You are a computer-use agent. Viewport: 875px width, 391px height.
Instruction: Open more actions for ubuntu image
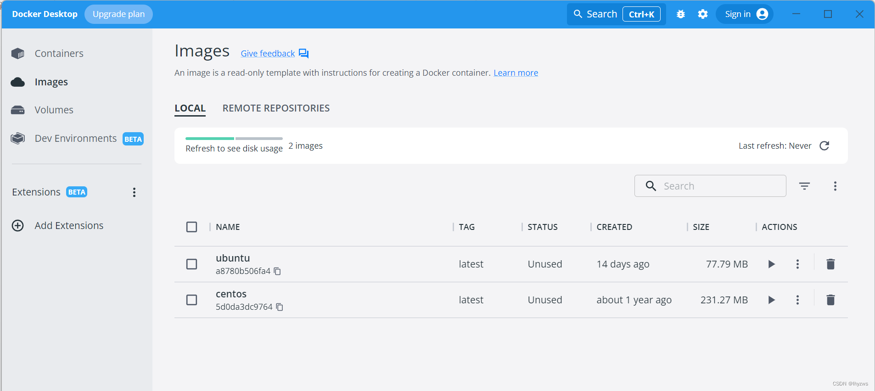pos(797,264)
